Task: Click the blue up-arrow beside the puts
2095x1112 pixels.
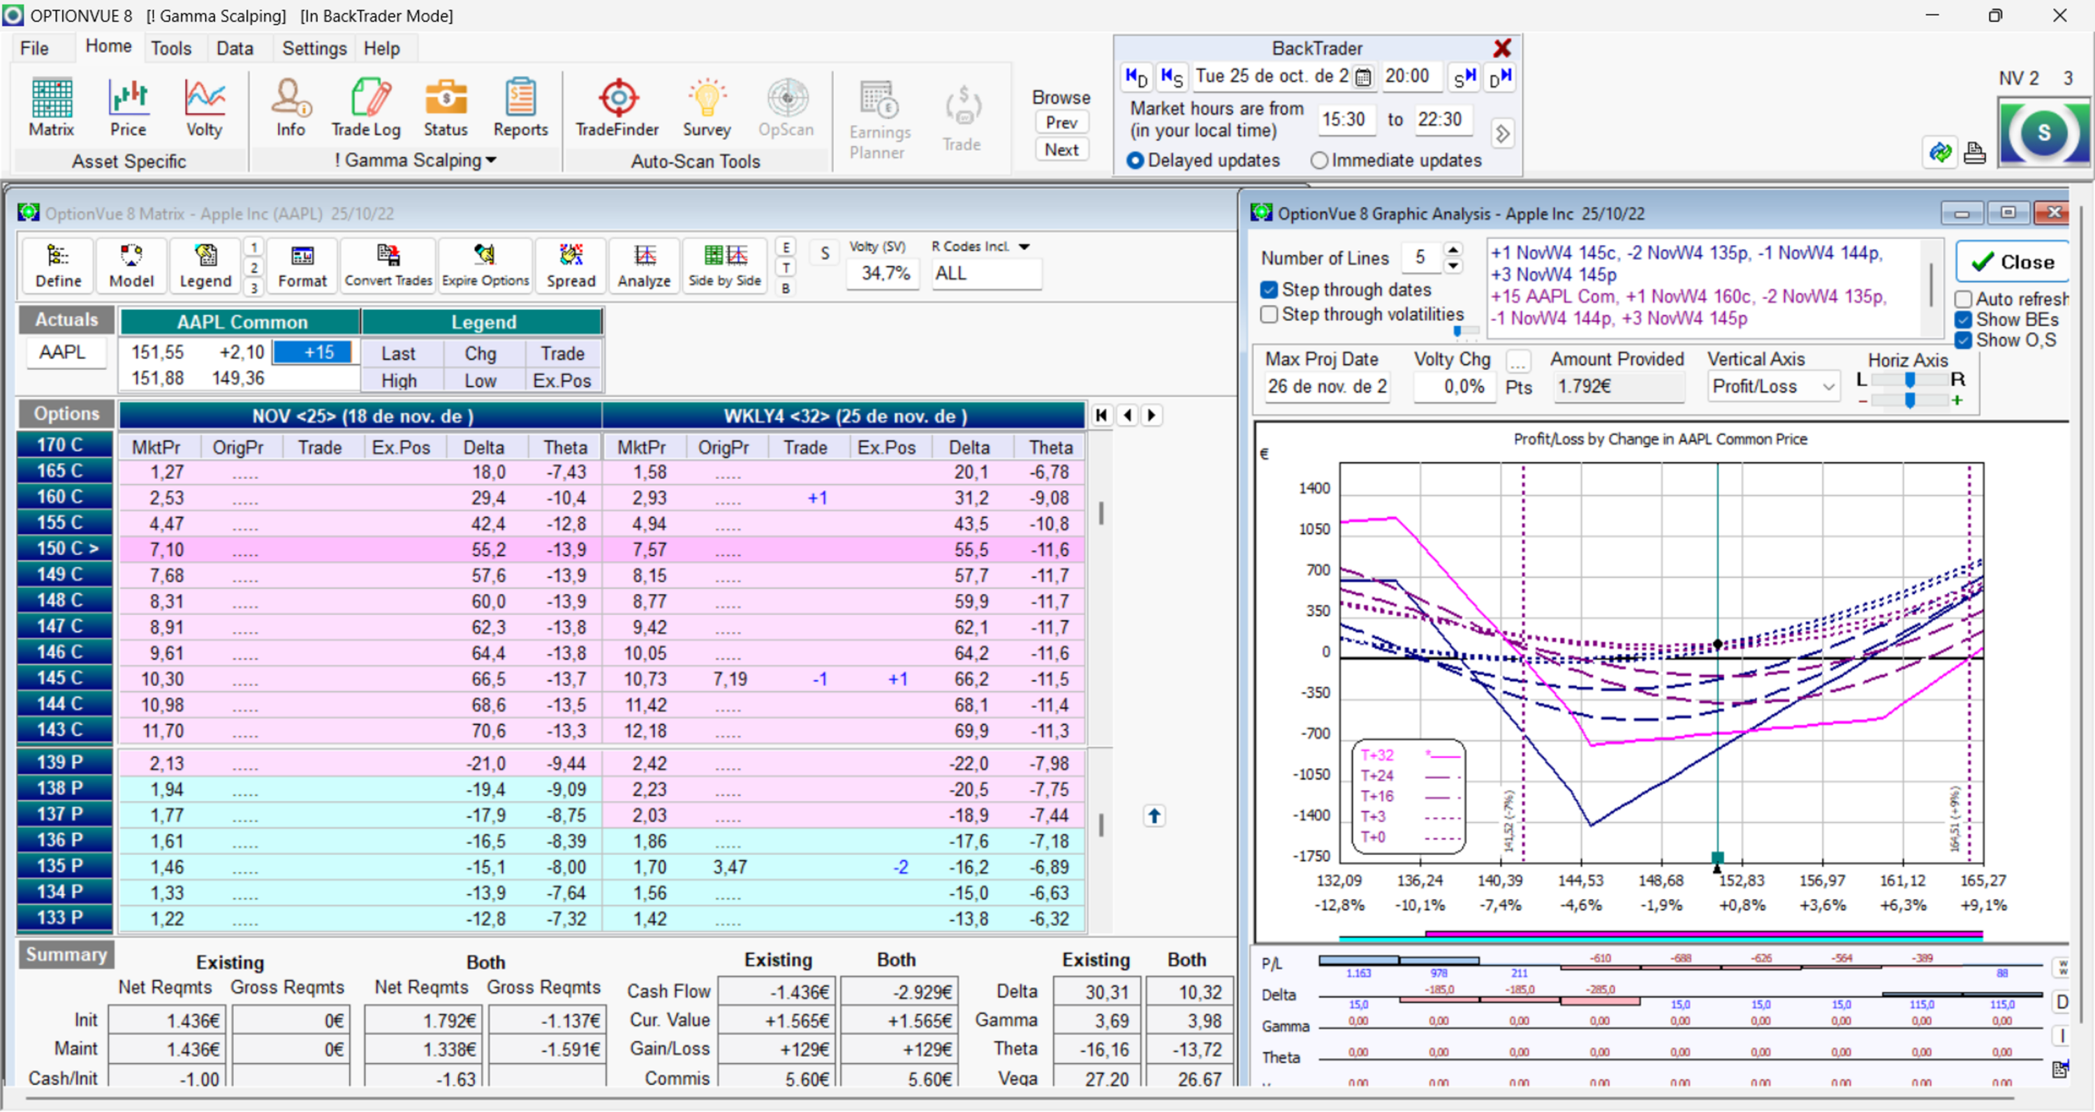Action: click(1154, 815)
